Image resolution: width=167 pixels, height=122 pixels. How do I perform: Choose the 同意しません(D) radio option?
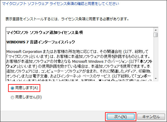click(12, 97)
